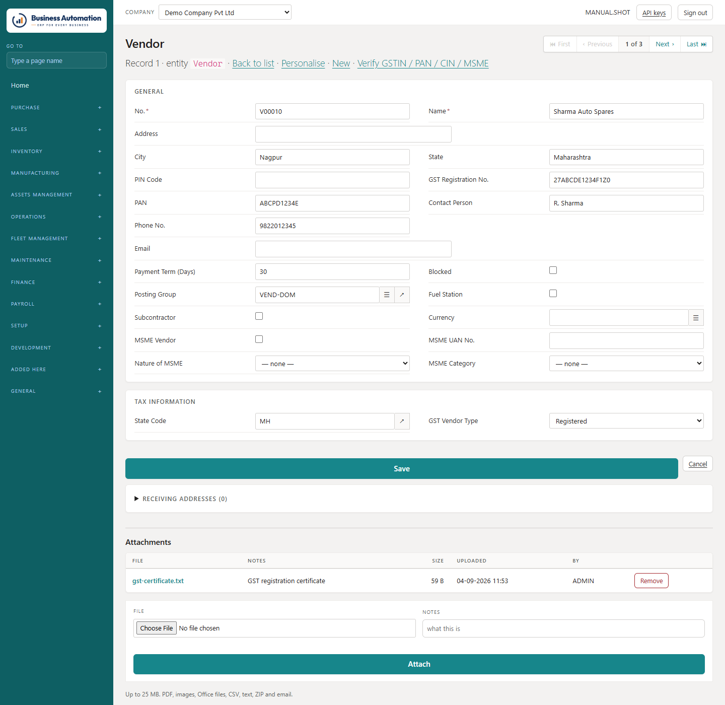This screenshot has height=705, width=725.
Task: Enable the Fuel Station checkbox
Action: click(x=553, y=293)
